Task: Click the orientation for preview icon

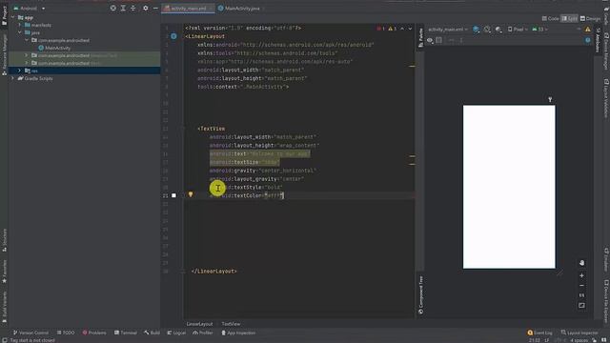Action: pyautogui.click(x=487, y=30)
